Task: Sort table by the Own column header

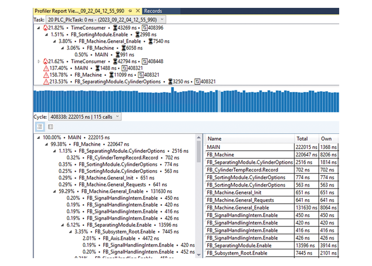Action: (329, 139)
